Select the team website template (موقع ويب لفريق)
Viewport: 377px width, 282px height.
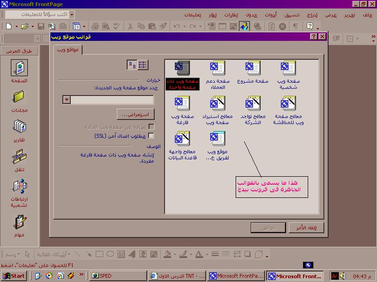pyautogui.click(x=217, y=146)
